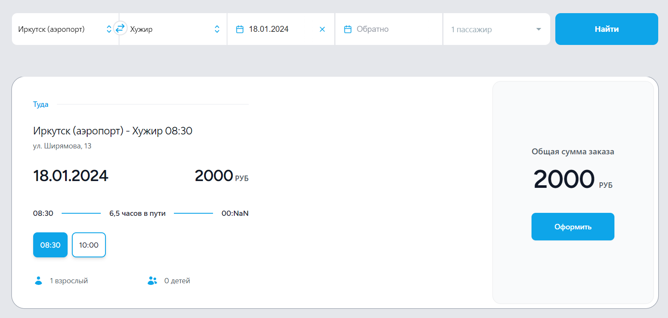
Task: Click the 0 детей label
Action: (177, 281)
